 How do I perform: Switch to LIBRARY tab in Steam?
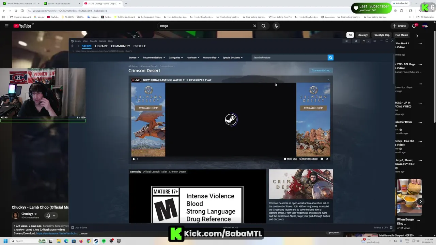[101, 46]
